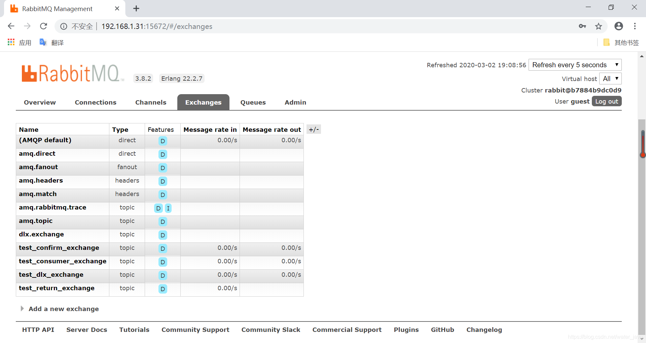Open a new browser tab

click(x=136, y=8)
